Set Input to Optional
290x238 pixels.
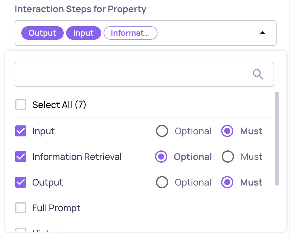(x=162, y=131)
